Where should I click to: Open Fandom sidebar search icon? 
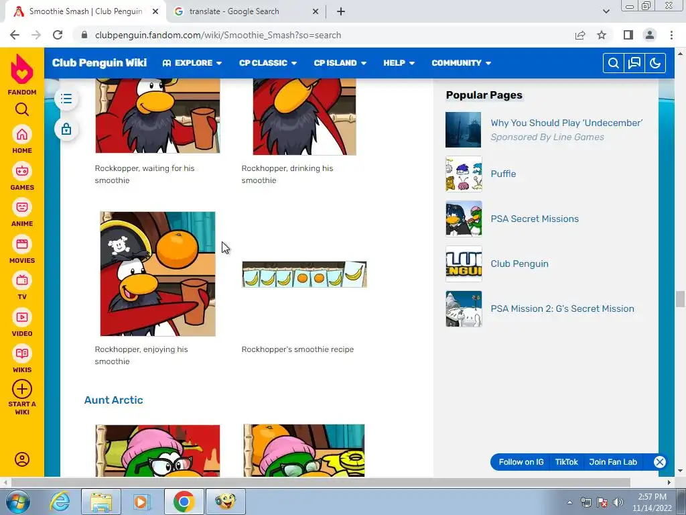pyautogui.click(x=22, y=109)
